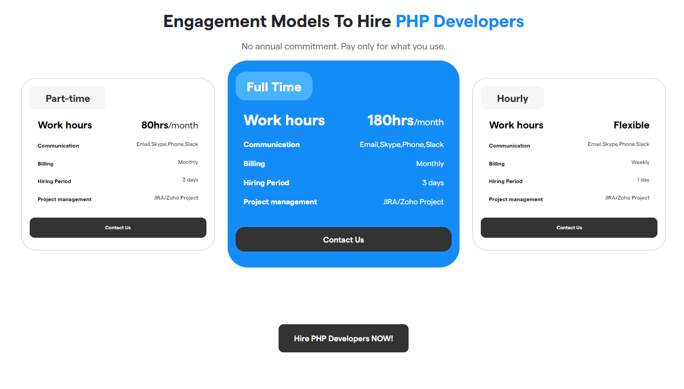This screenshot has height=389, width=684.
Task: Click the Hire PHP Developers NOW! button
Action: point(343,338)
